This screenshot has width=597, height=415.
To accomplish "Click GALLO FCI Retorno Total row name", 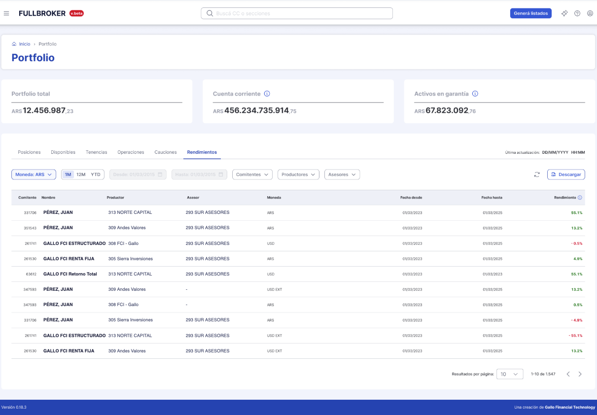I will pos(70,274).
